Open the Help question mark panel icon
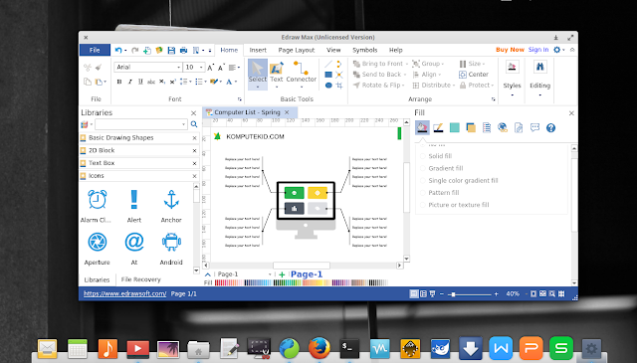This screenshot has width=637, height=363. point(550,128)
